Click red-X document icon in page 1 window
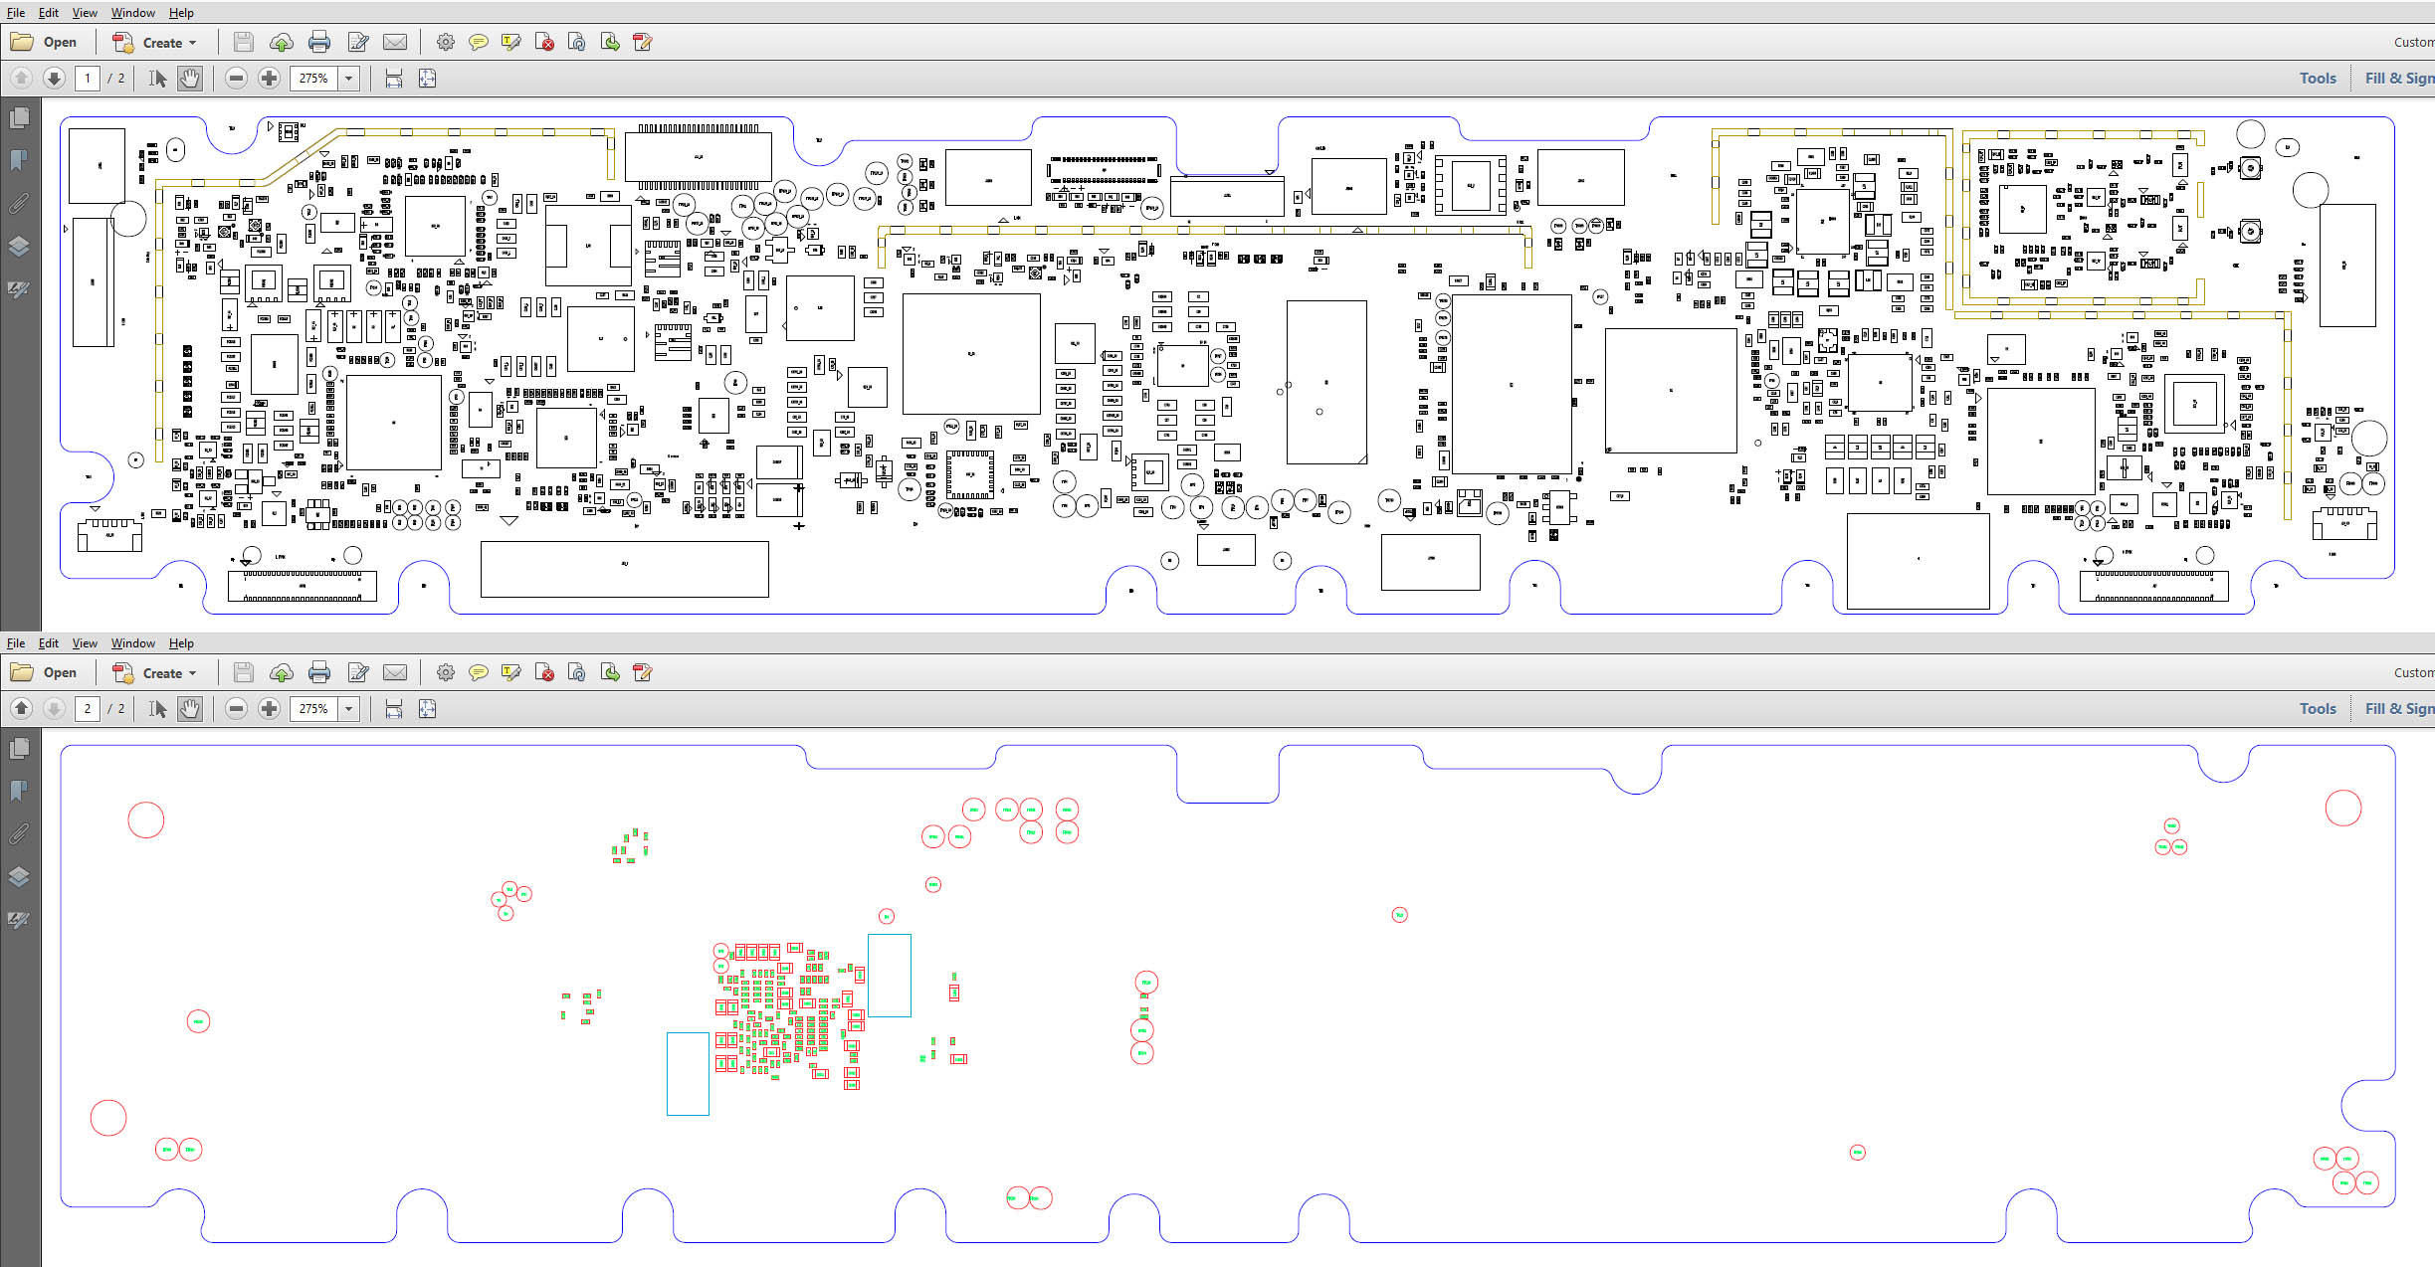The height and width of the screenshot is (1267, 2435). tap(544, 43)
